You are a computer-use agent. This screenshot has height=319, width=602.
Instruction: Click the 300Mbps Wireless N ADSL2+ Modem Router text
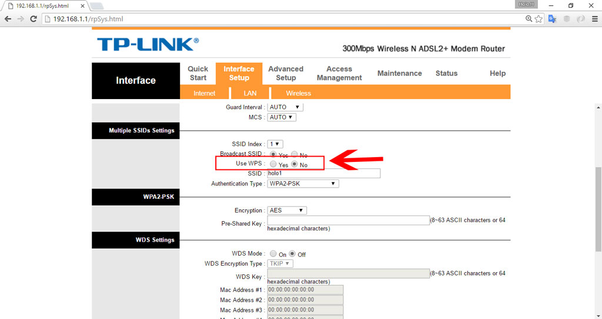423,49
